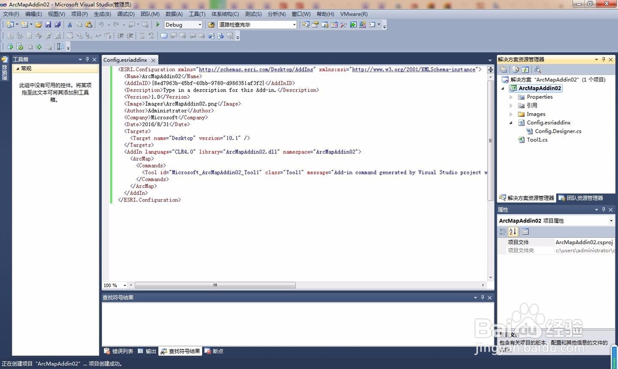
Task: Click the Comment Selection icon
Action: coord(142,36)
